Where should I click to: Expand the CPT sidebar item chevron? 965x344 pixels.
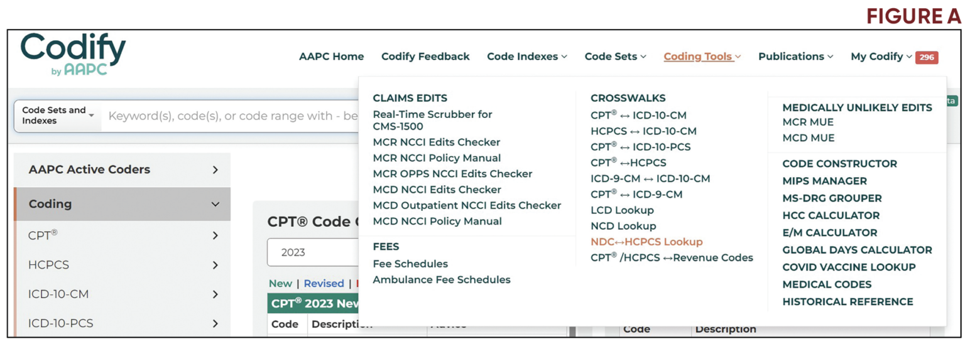click(215, 235)
